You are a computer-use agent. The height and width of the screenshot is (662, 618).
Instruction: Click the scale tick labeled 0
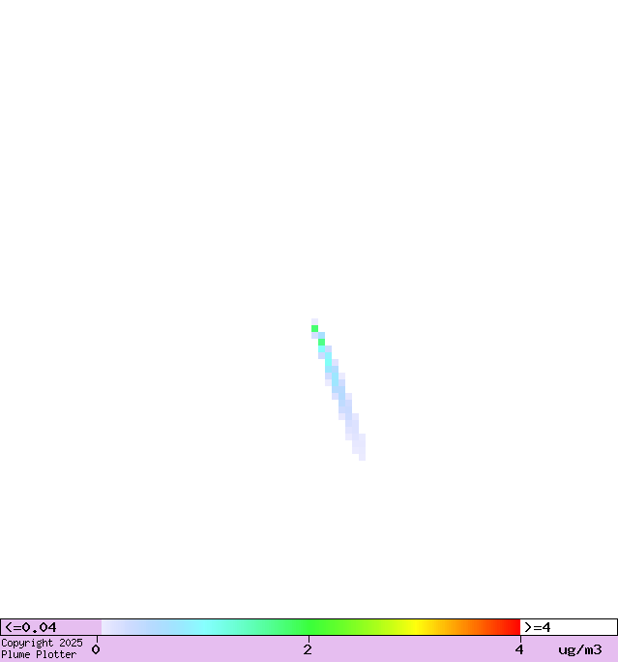pyautogui.click(x=96, y=649)
